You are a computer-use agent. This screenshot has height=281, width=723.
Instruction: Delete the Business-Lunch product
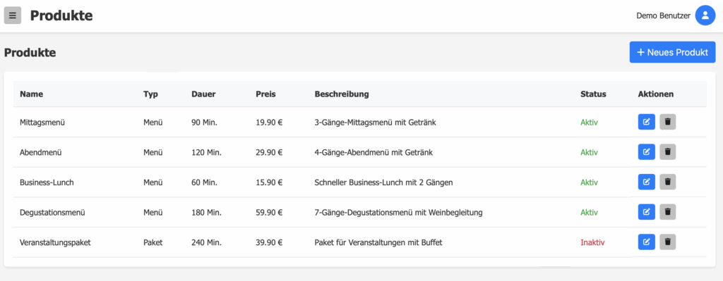click(x=668, y=182)
